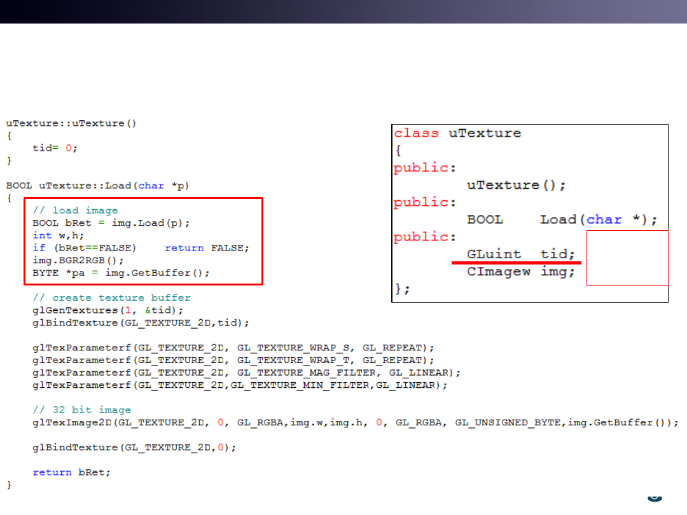Select the '// load image' comment
Viewport: 687px width, 515px height.
click(75, 210)
